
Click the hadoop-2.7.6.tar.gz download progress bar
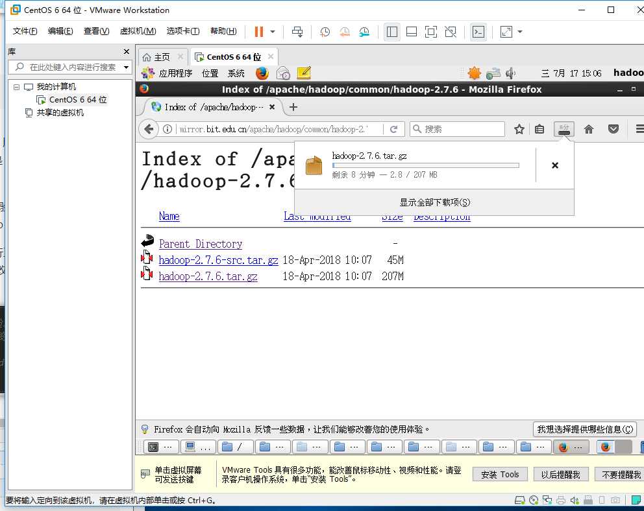click(x=425, y=165)
